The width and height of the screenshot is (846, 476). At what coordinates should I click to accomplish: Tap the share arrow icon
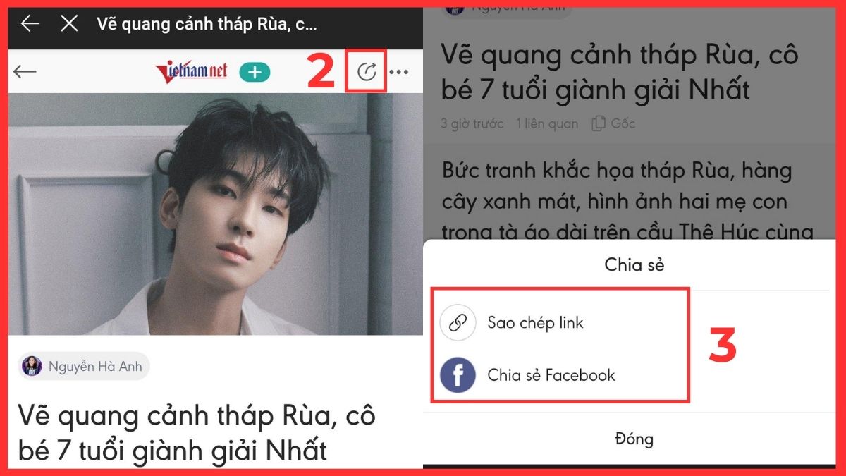[x=367, y=71]
